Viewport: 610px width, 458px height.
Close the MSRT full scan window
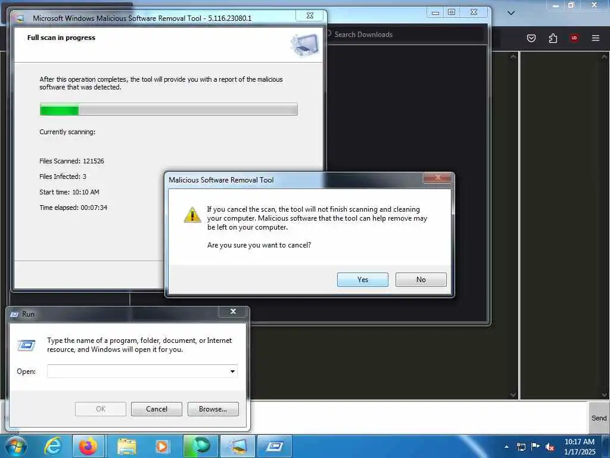[310, 16]
